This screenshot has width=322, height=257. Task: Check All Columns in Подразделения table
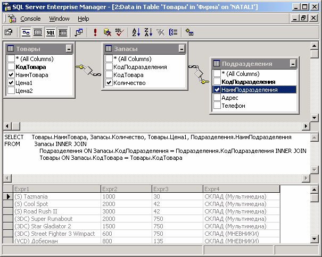tap(217, 74)
